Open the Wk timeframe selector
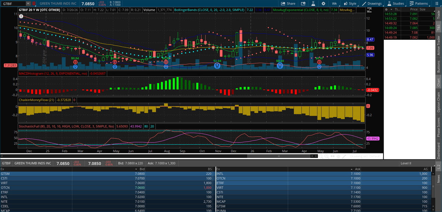The image size is (442, 212). (334, 3)
